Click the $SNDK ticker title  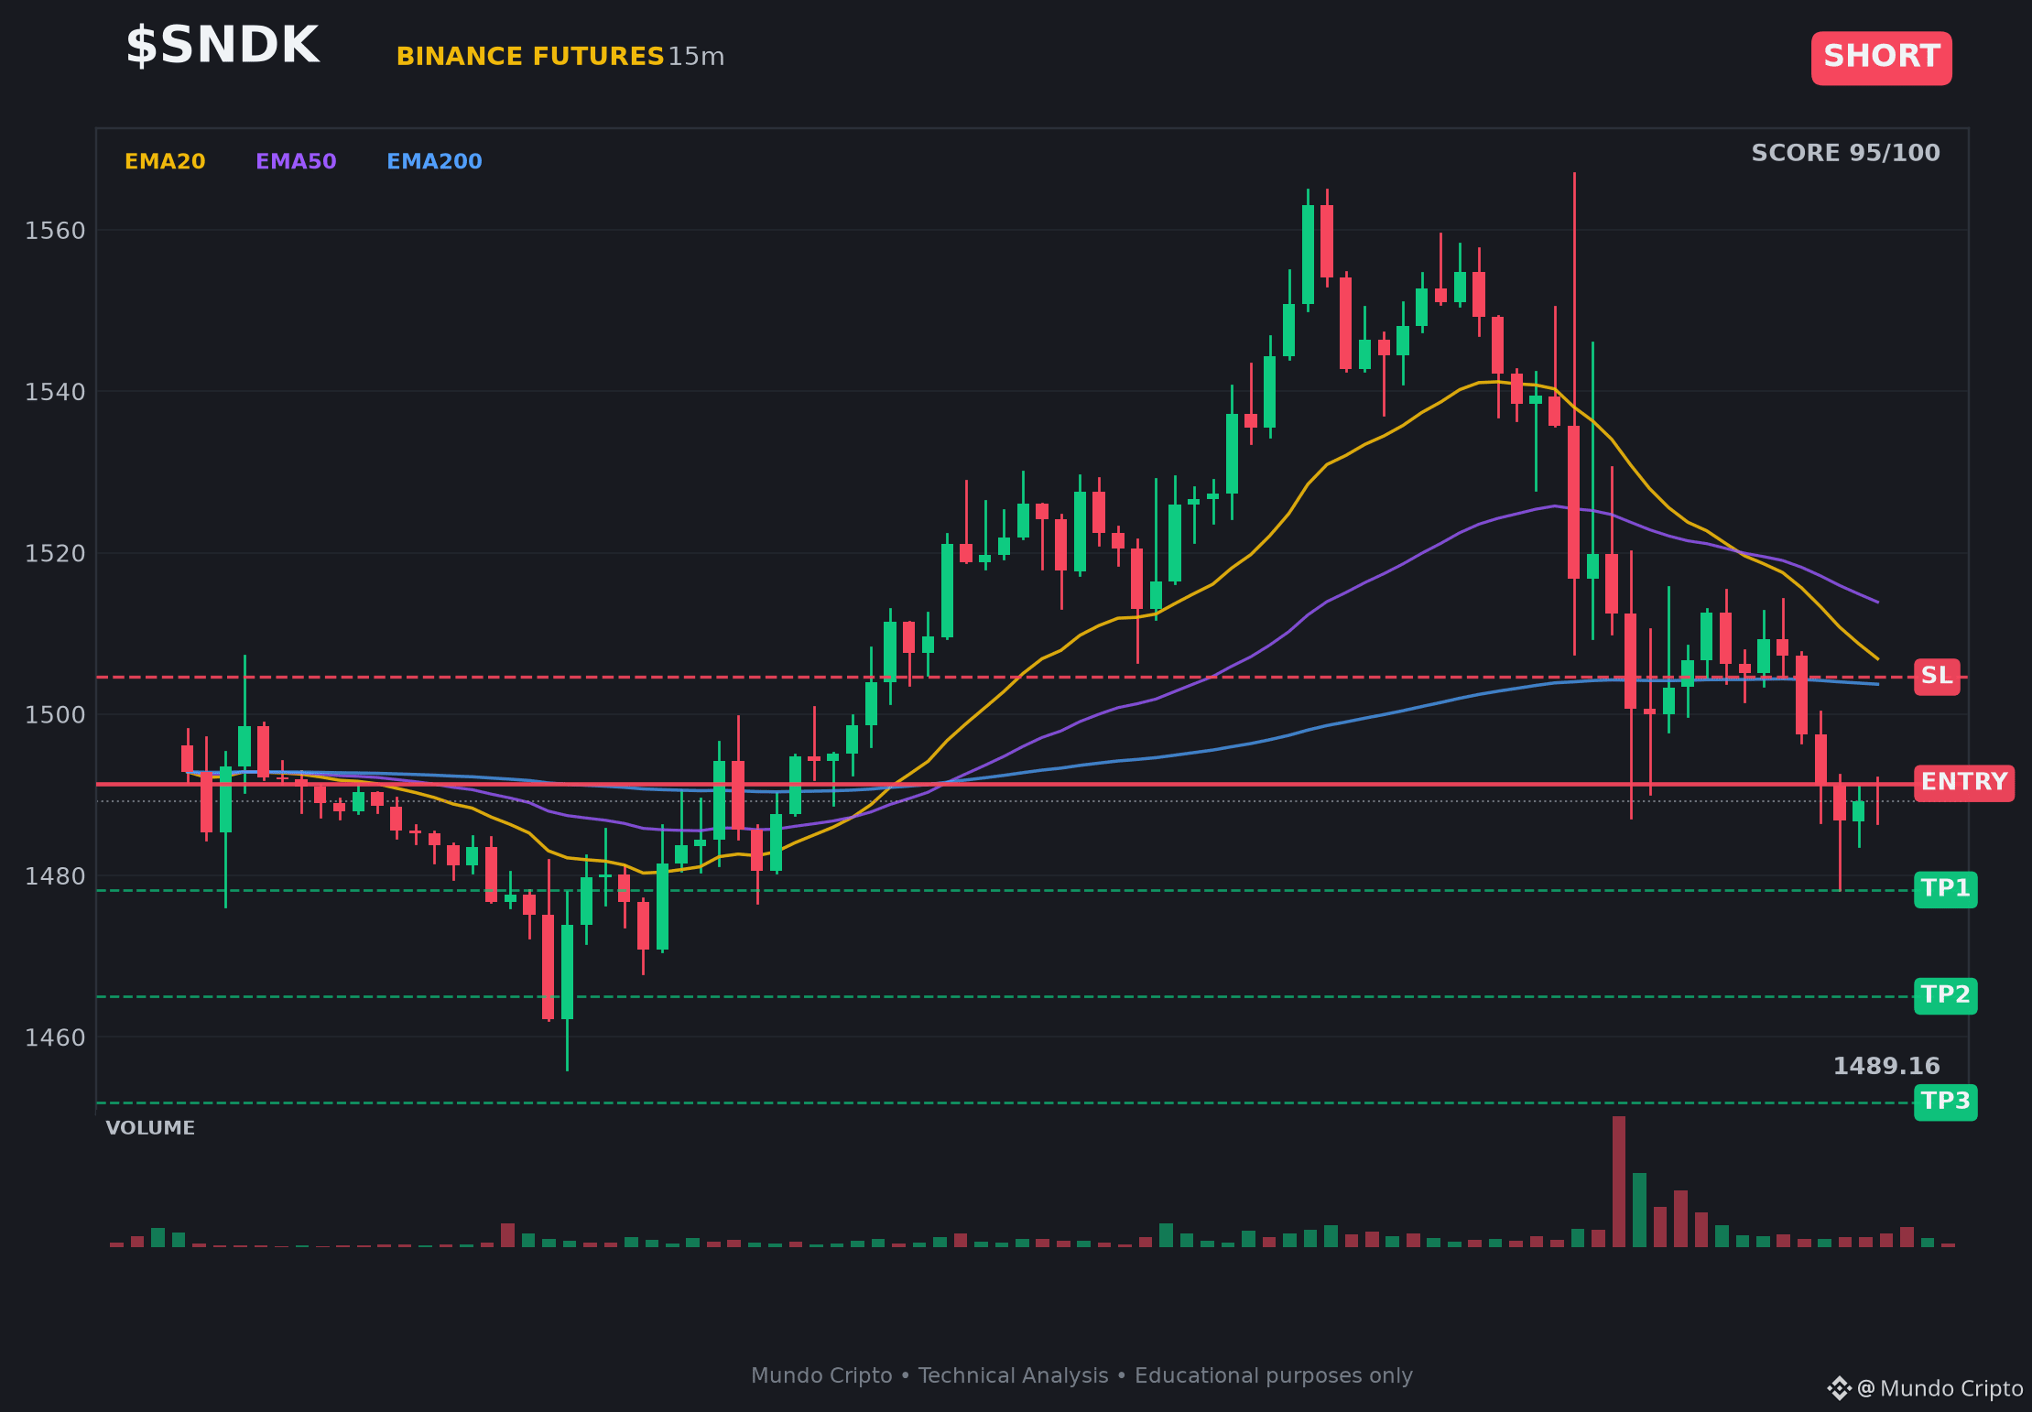point(223,46)
